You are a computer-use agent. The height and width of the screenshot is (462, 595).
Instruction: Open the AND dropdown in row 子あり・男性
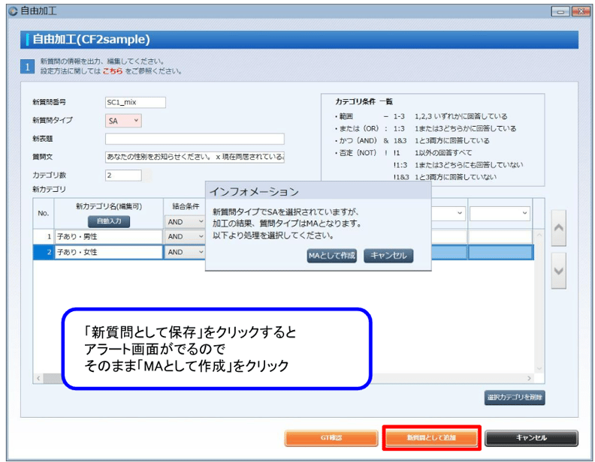point(184,237)
